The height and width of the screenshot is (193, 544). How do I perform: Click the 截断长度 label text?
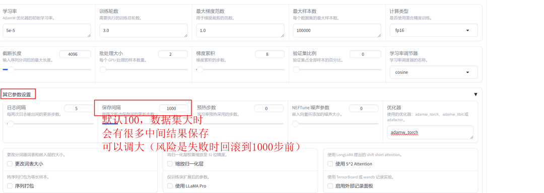[x=12, y=54]
